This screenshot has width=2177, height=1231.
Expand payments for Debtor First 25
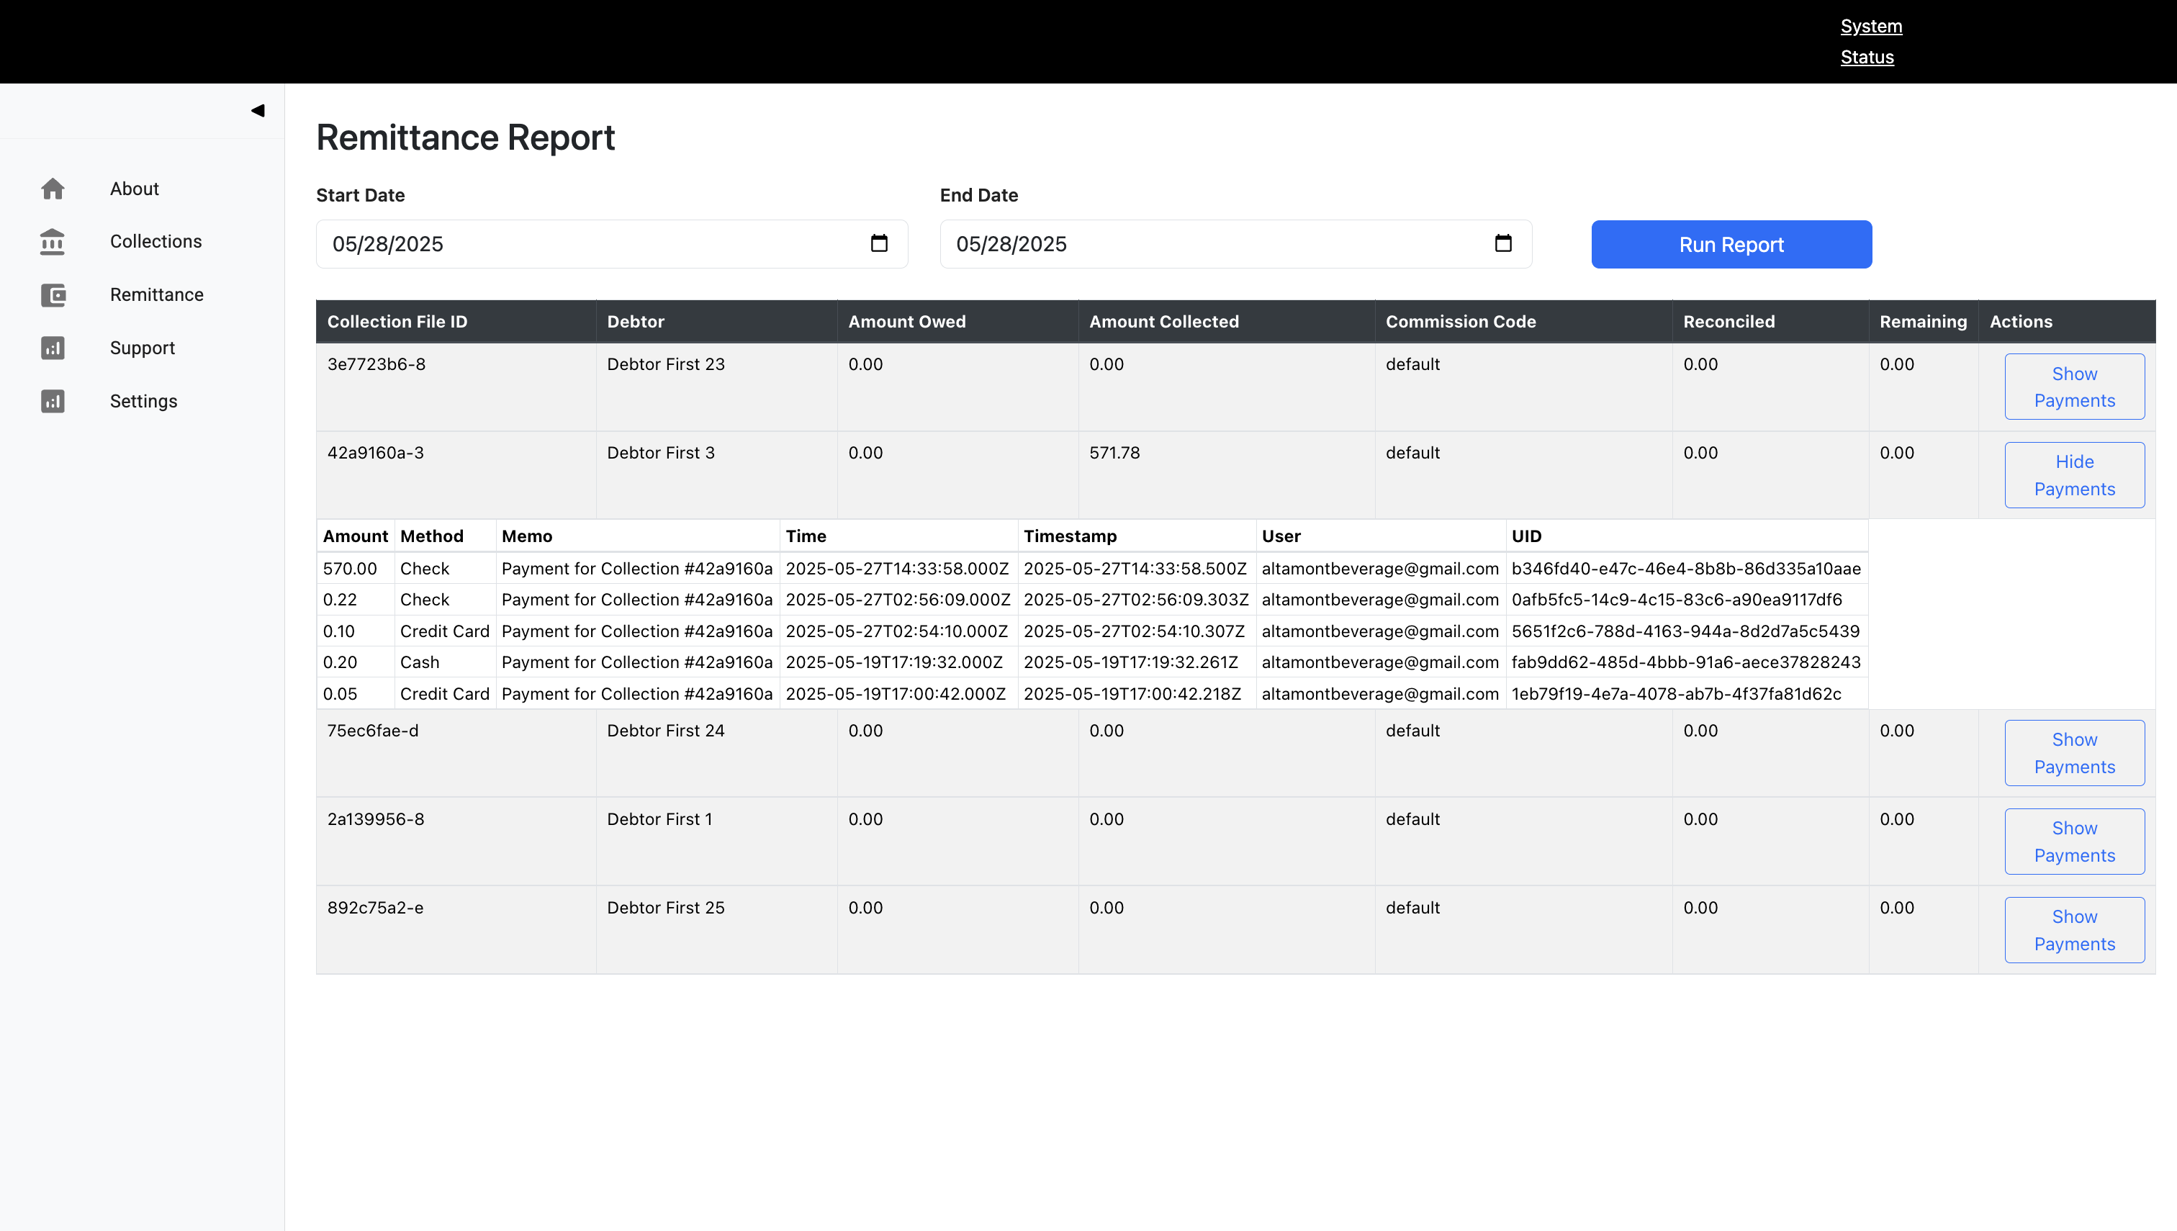coord(2074,930)
